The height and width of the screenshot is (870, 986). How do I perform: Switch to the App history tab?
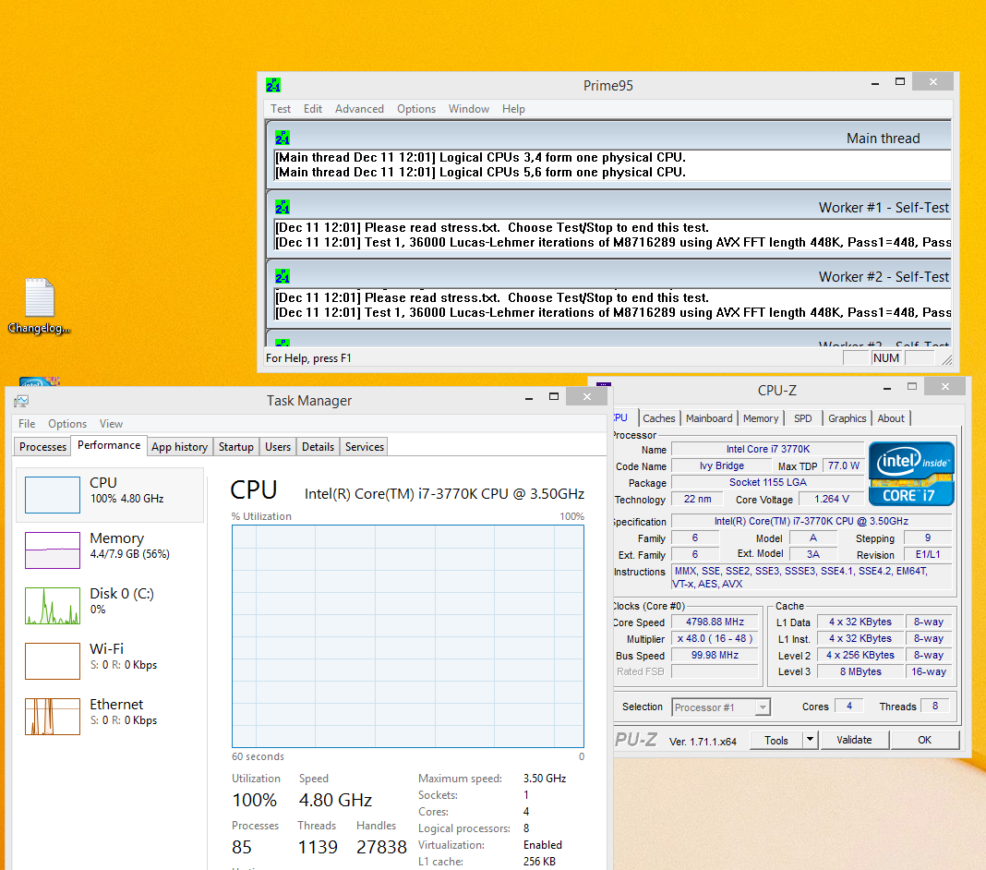point(180,447)
